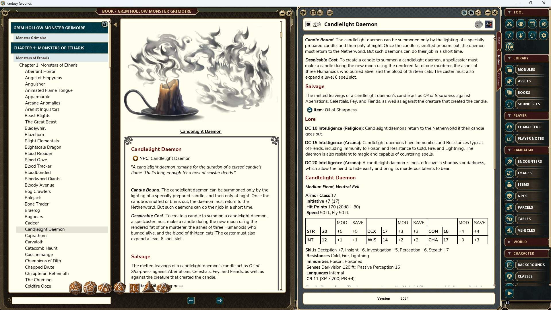Switch to the Notes tab of NPC

(x=499, y=60)
